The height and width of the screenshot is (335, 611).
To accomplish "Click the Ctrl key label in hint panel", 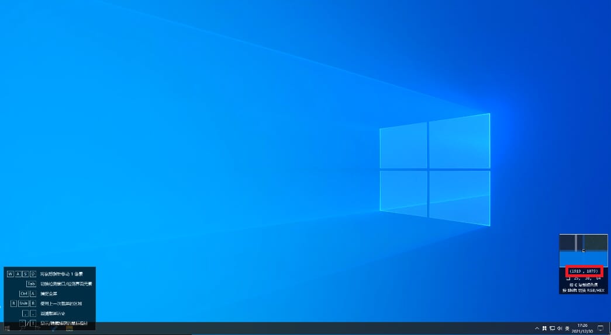I will point(24,294).
